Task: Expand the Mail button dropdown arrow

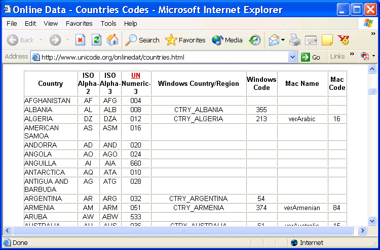Action: tap(283, 40)
